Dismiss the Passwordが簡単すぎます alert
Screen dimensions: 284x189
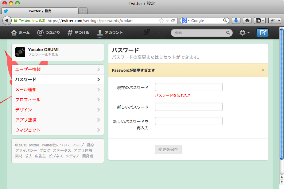tap(263, 70)
